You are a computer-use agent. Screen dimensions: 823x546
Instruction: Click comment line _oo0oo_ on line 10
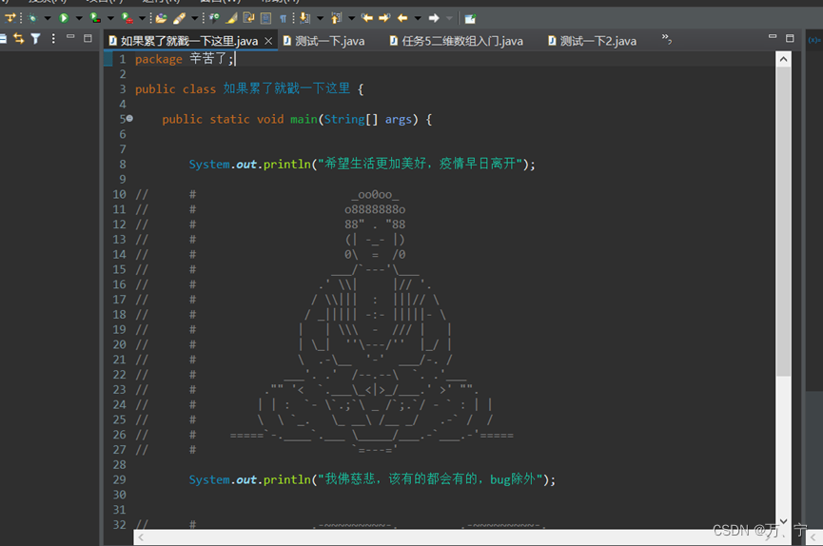[376, 194]
